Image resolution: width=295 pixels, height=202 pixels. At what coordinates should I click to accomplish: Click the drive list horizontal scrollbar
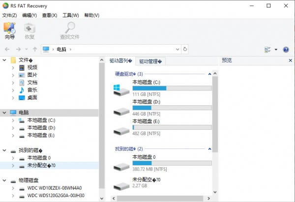[160, 198]
